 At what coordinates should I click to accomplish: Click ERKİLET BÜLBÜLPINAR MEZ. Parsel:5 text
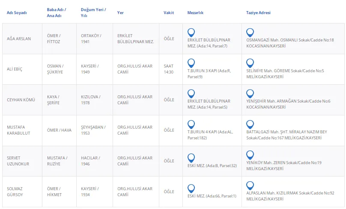coord(209,104)
